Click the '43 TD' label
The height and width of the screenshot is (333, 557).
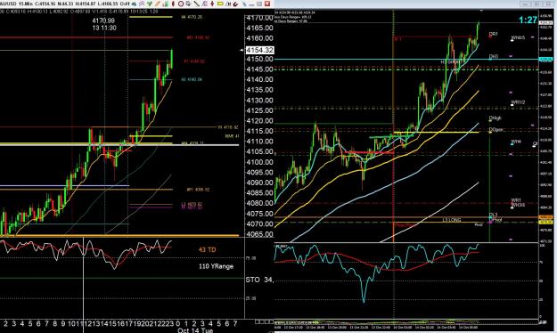[x=207, y=249]
